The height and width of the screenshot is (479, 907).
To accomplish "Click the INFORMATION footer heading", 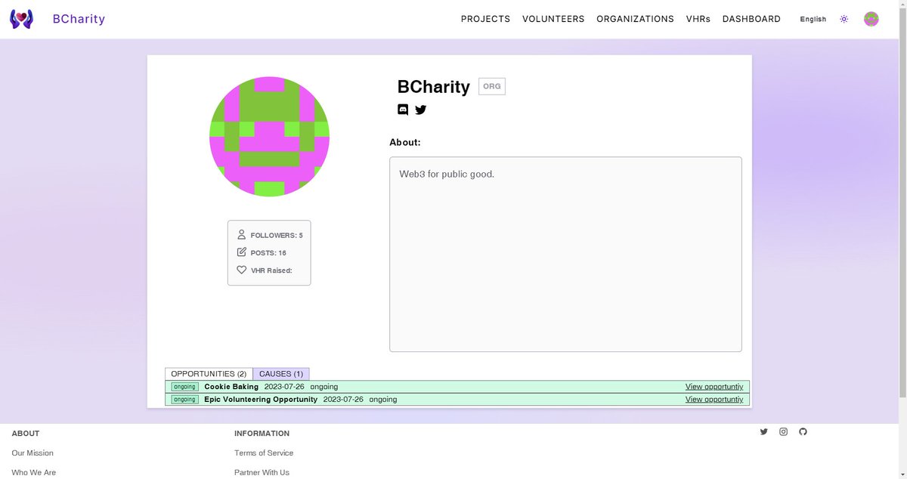I will pos(262,434).
